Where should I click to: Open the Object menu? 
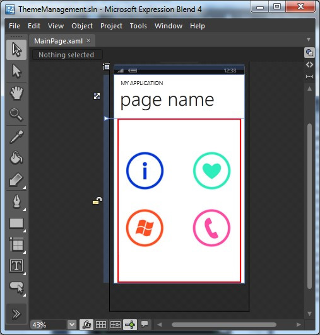[x=82, y=26]
